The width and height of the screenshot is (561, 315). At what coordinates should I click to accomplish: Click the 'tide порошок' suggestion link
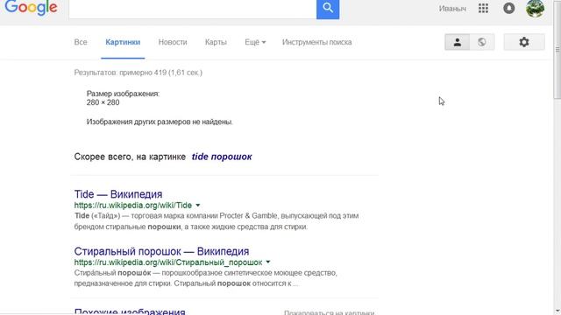tap(222, 157)
